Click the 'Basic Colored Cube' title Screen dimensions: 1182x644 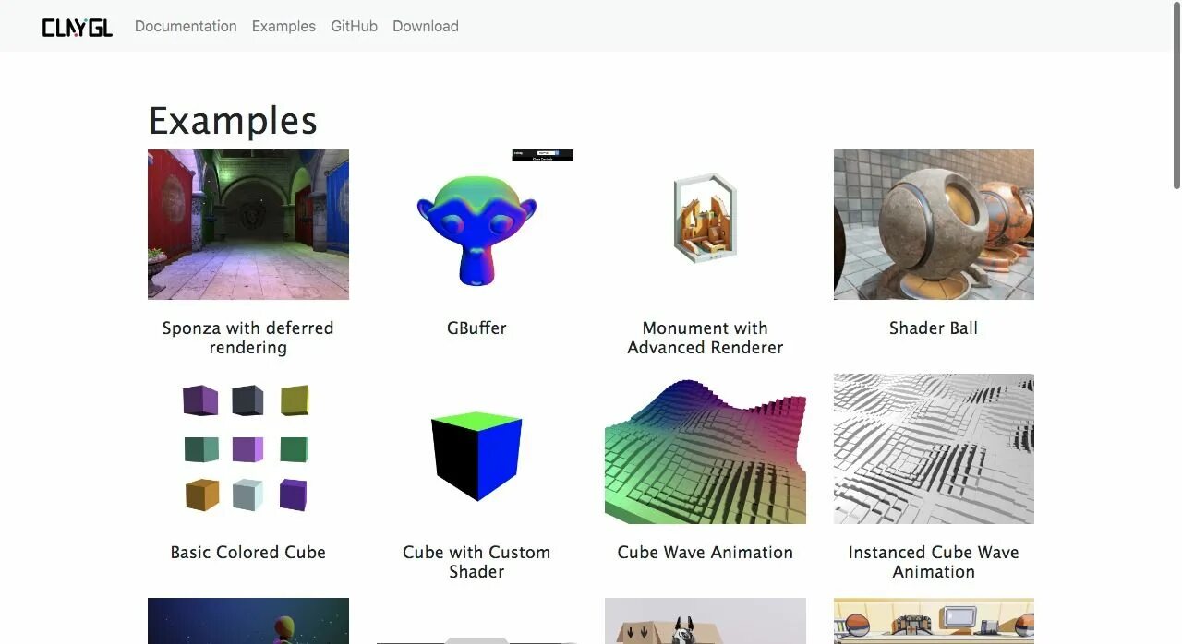point(248,552)
